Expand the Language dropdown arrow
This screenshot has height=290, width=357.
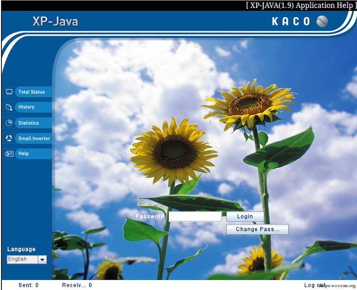(x=42, y=259)
